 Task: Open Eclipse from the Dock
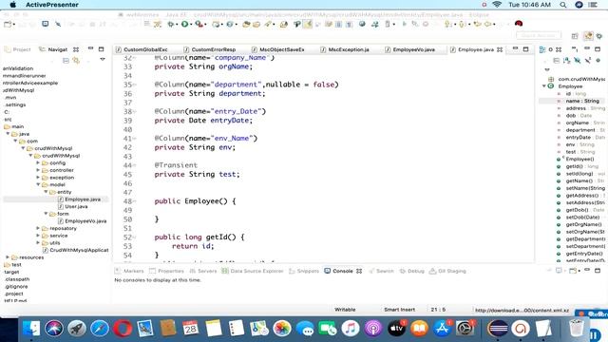click(498, 329)
